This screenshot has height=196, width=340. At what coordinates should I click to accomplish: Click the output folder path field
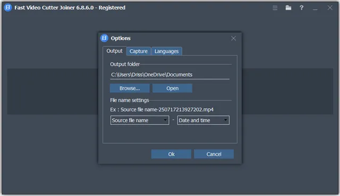[x=170, y=75]
